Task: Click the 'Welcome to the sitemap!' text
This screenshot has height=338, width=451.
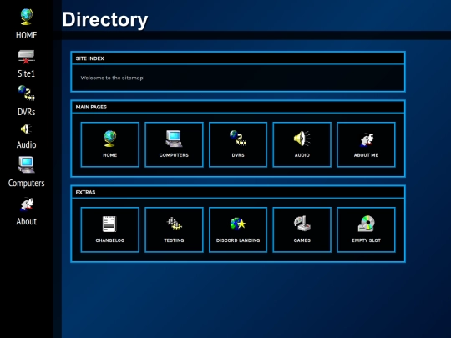Action: pos(113,78)
